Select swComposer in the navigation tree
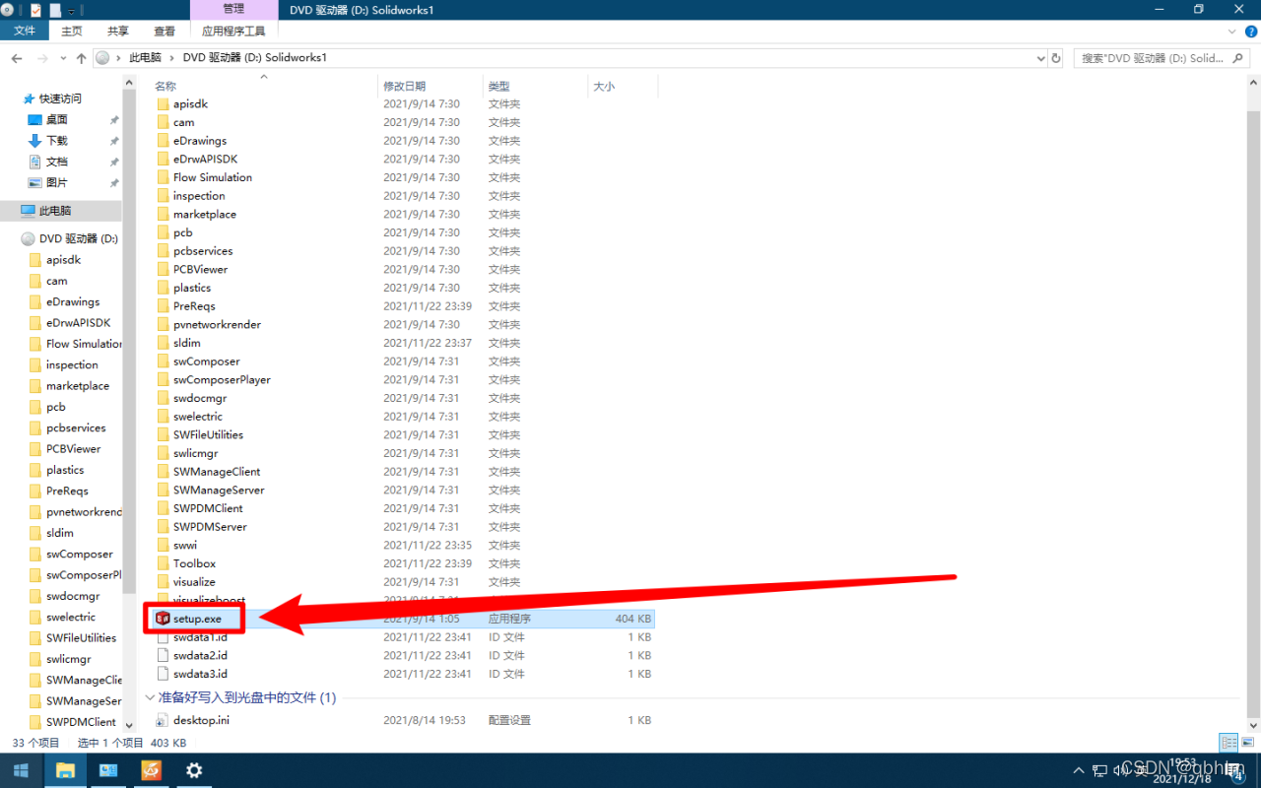Viewport: 1261px width, 788px height. coord(79,555)
